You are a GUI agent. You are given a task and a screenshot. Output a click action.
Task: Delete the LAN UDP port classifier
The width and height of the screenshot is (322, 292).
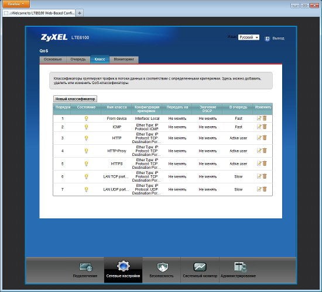(265, 189)
